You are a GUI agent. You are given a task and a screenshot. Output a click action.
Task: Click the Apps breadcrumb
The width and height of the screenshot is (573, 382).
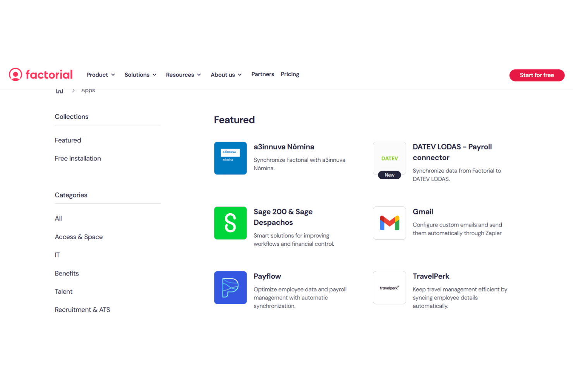click(x=88, y=91)
